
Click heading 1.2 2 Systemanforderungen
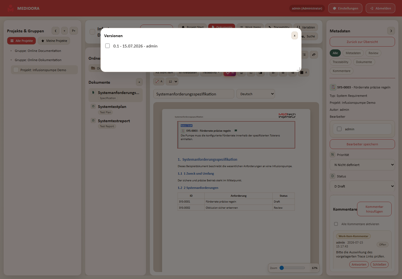(198, 188)
